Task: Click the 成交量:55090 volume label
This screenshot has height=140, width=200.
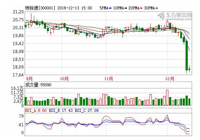Action: click(38, 85)
